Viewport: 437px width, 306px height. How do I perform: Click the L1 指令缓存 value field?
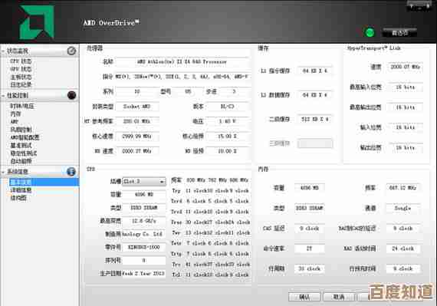[x=314, y=71]
